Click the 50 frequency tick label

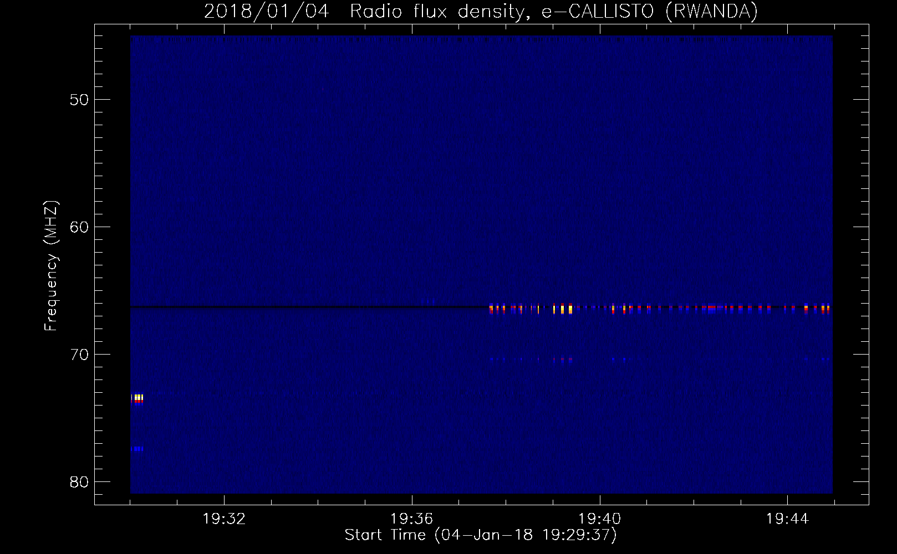coord(80,100)
